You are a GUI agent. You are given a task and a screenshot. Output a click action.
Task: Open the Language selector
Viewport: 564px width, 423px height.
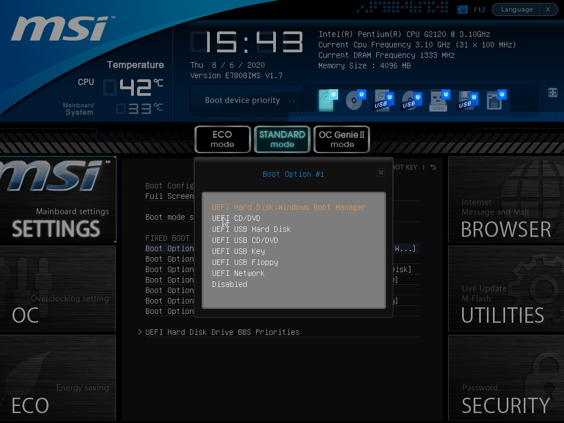coord(517,9)
